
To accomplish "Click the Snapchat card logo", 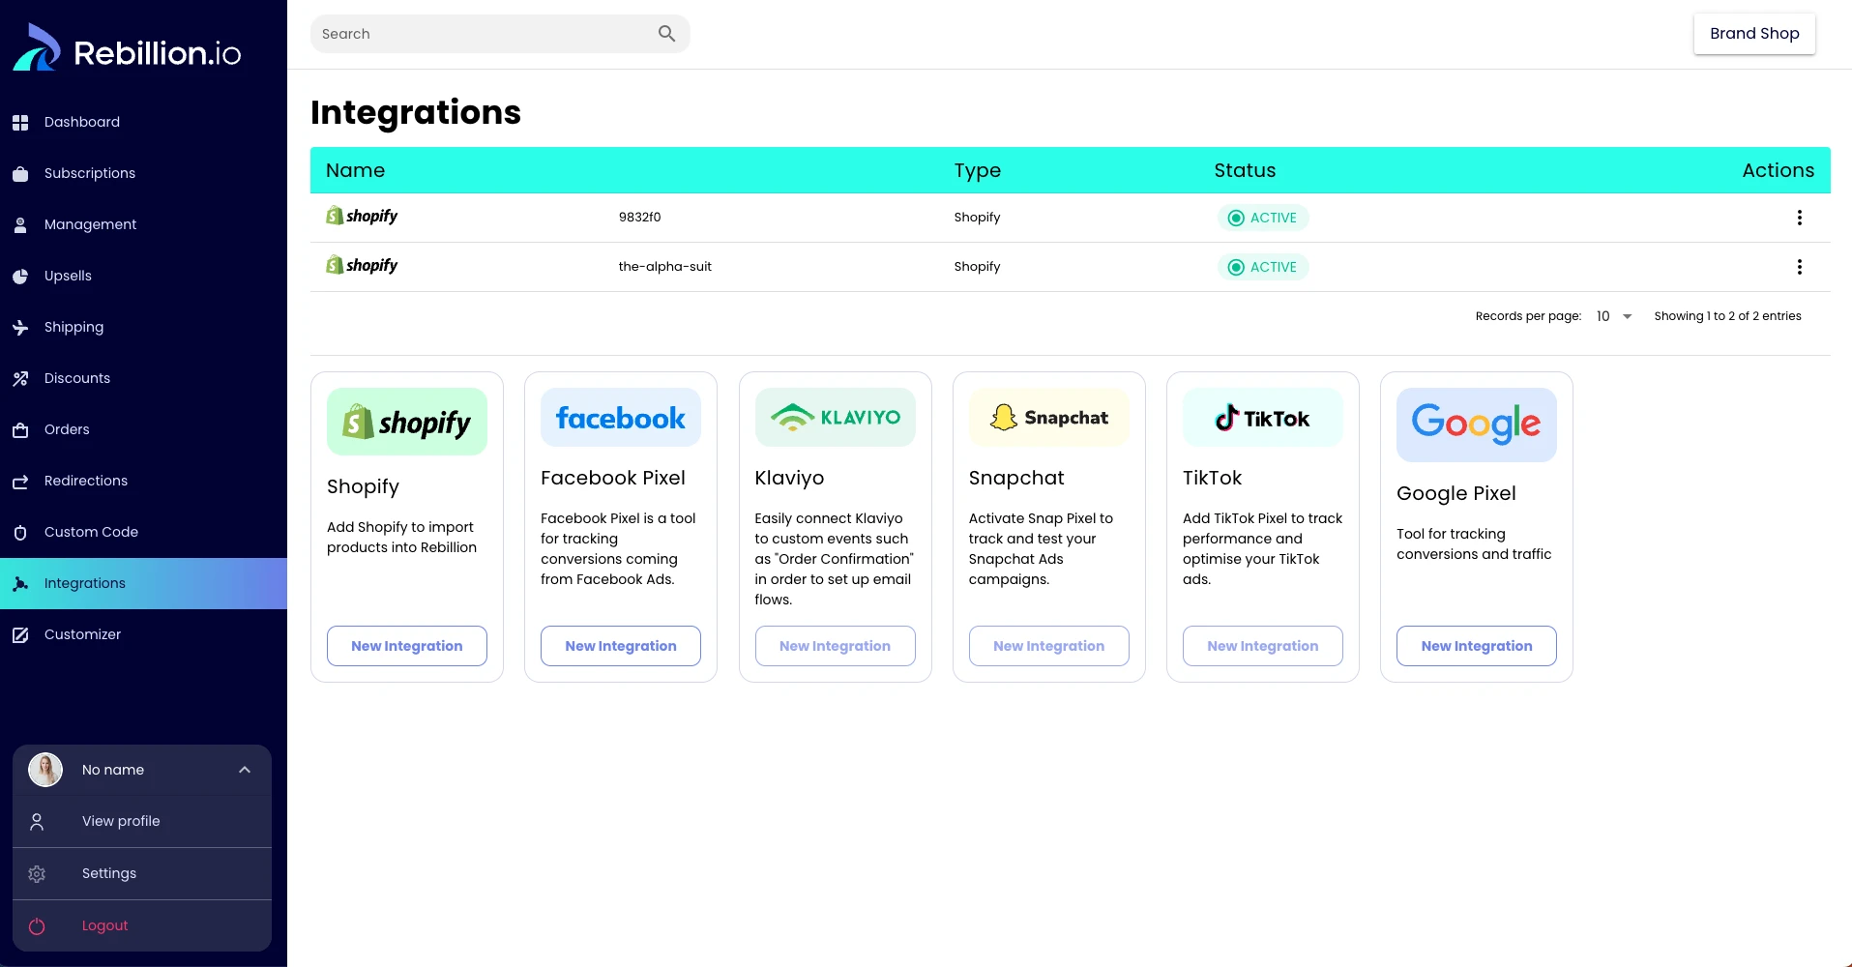I will (x=1049, y=418).
